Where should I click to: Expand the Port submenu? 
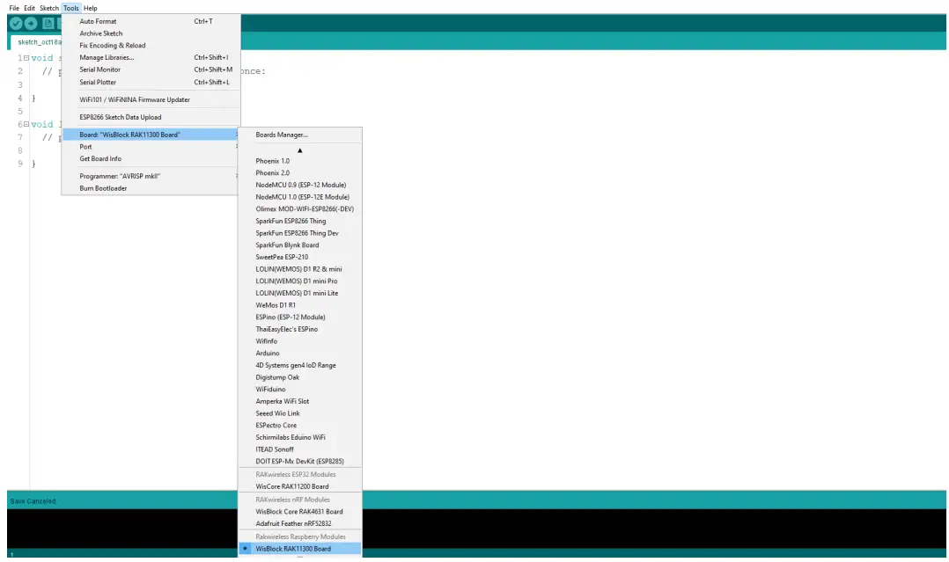point(151,147)
